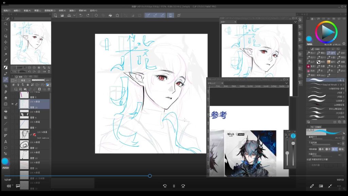Open the Window (W) menu
Screen dimensions: 348x196
[83, 11]
